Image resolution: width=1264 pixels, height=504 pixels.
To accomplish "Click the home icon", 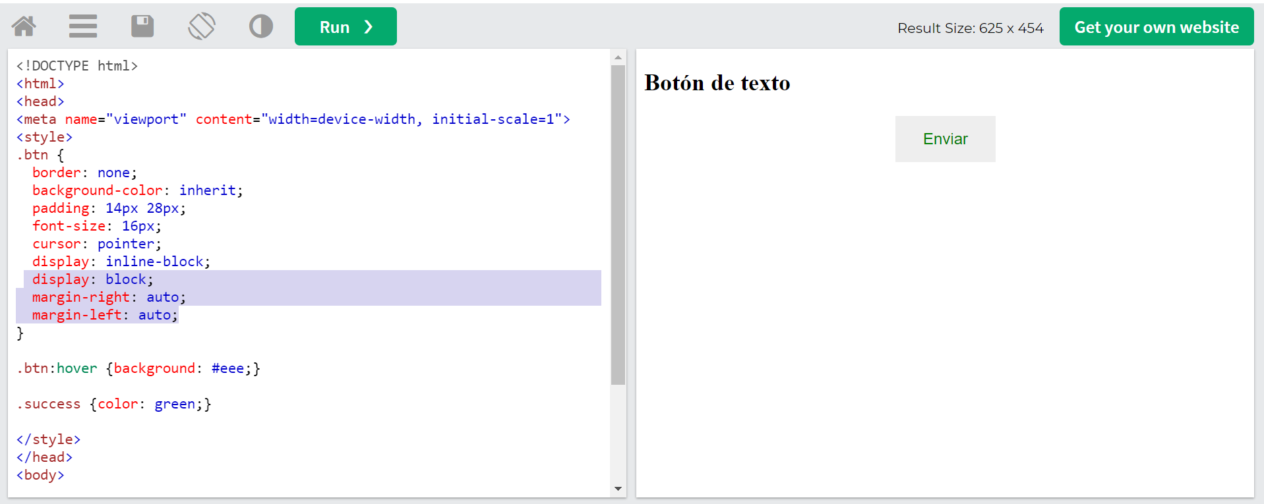I will click(24, 26).
